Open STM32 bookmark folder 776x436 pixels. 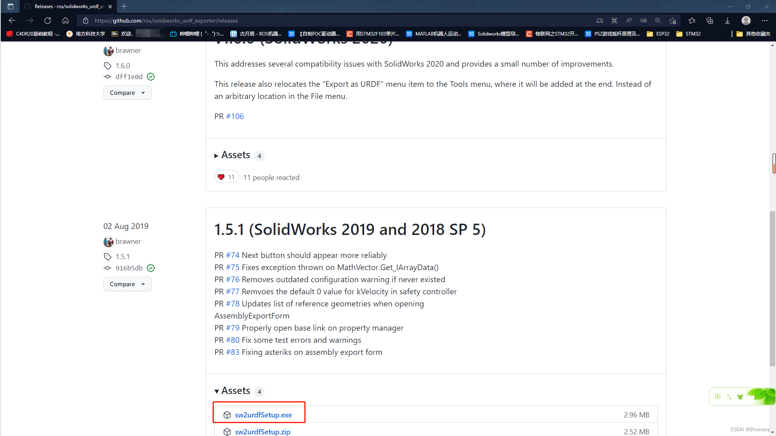[x=688, y=34]
